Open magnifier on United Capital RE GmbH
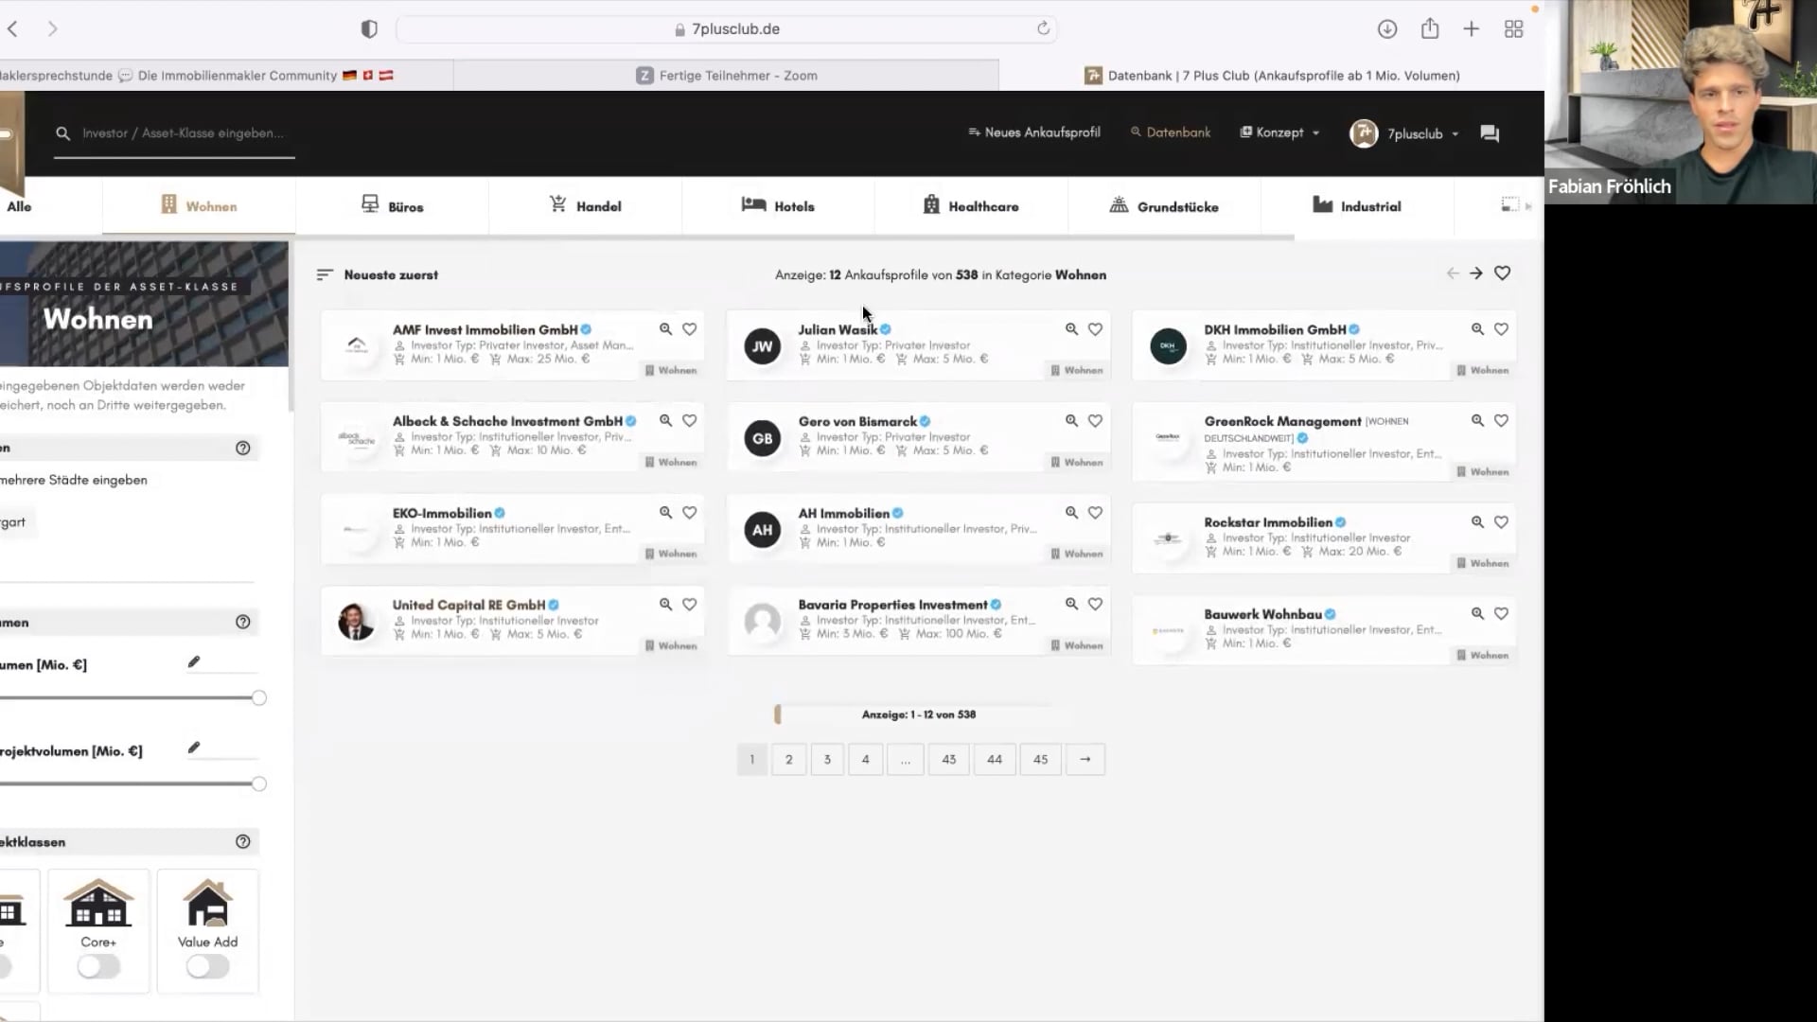This screenshot has width=1817, height=1022. tap(665, 604)
